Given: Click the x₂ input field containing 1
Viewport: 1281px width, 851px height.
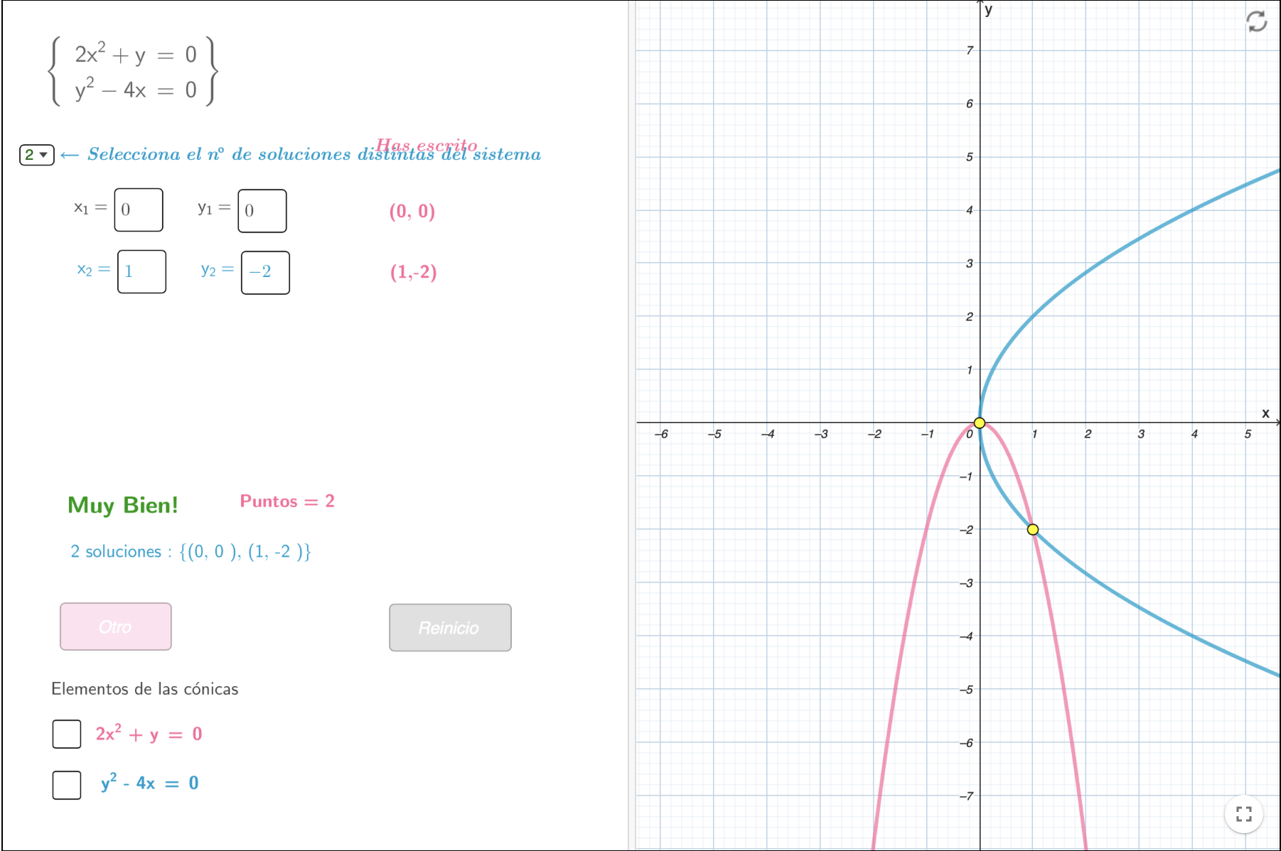Looking at the screenshot, I should (141, 271).
